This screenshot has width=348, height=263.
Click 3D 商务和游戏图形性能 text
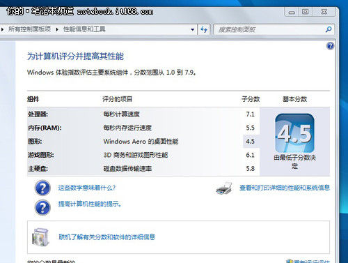click(136, 155)
